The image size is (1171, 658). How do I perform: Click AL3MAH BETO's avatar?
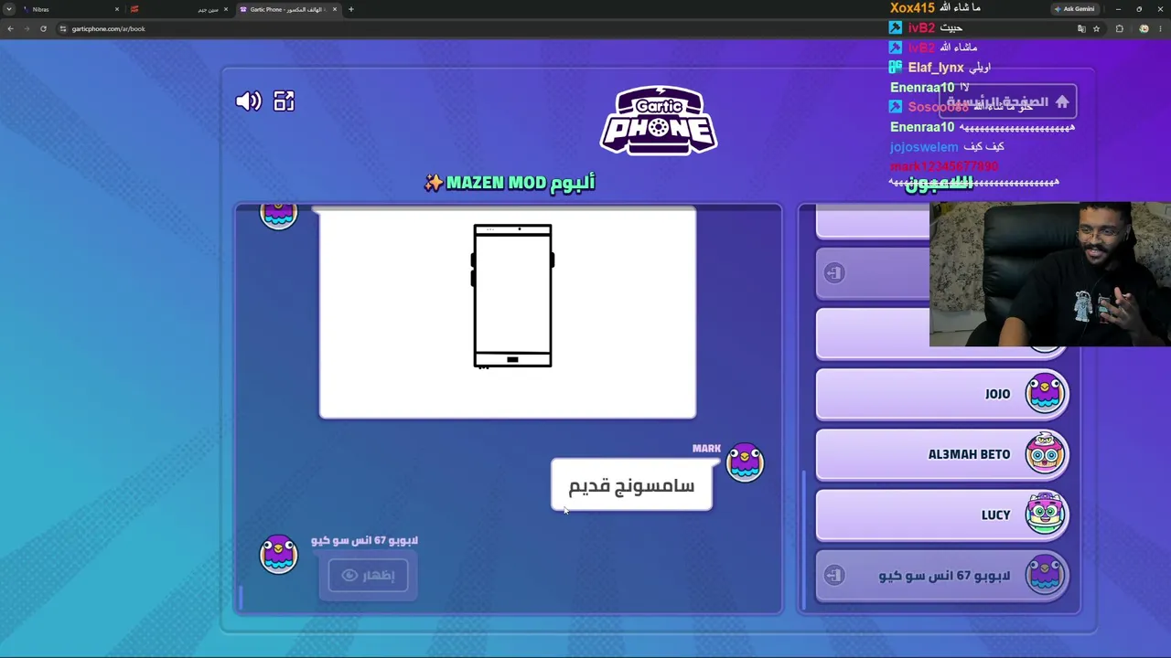(x=1045, y=453)
